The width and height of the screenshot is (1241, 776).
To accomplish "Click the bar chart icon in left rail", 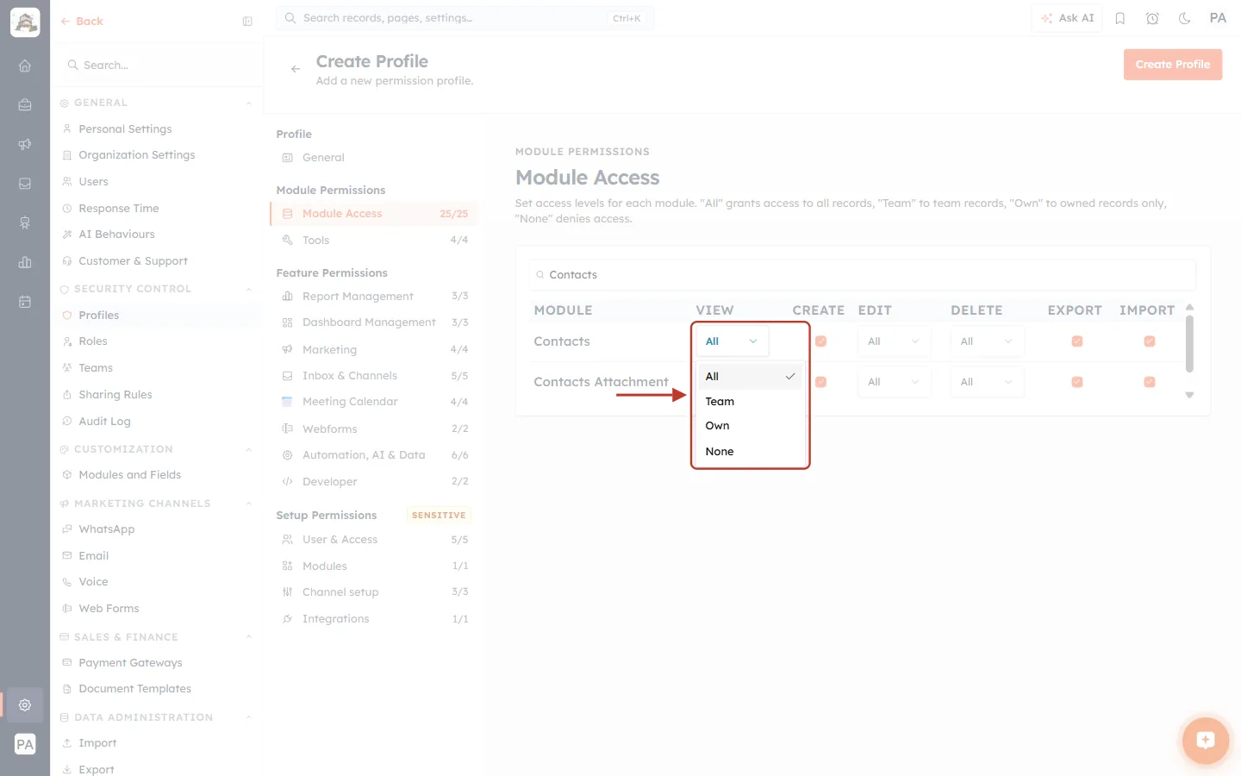I will pos(25,262).
